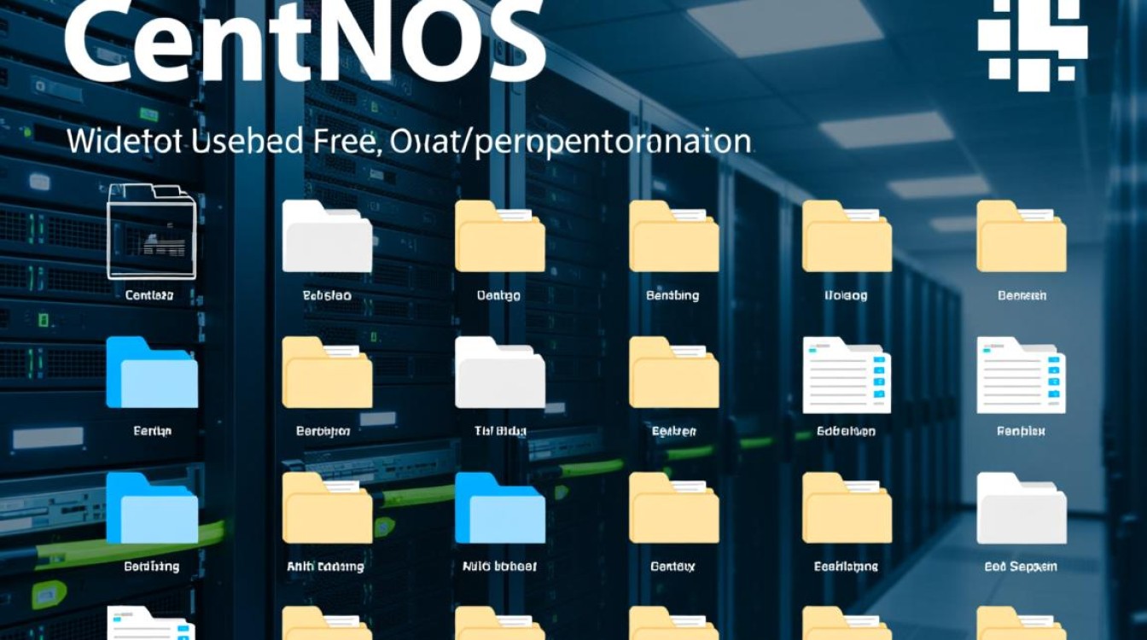The image size is (1147, 640).
Task: Open the white folder in the top icon row
Action: (x=327, y=236)
